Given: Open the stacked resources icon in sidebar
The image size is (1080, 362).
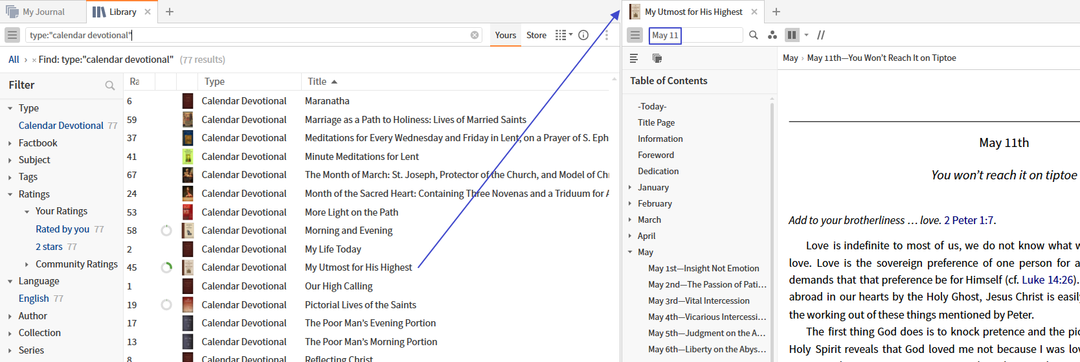Looking at the screenshot, I should point(657,58).
